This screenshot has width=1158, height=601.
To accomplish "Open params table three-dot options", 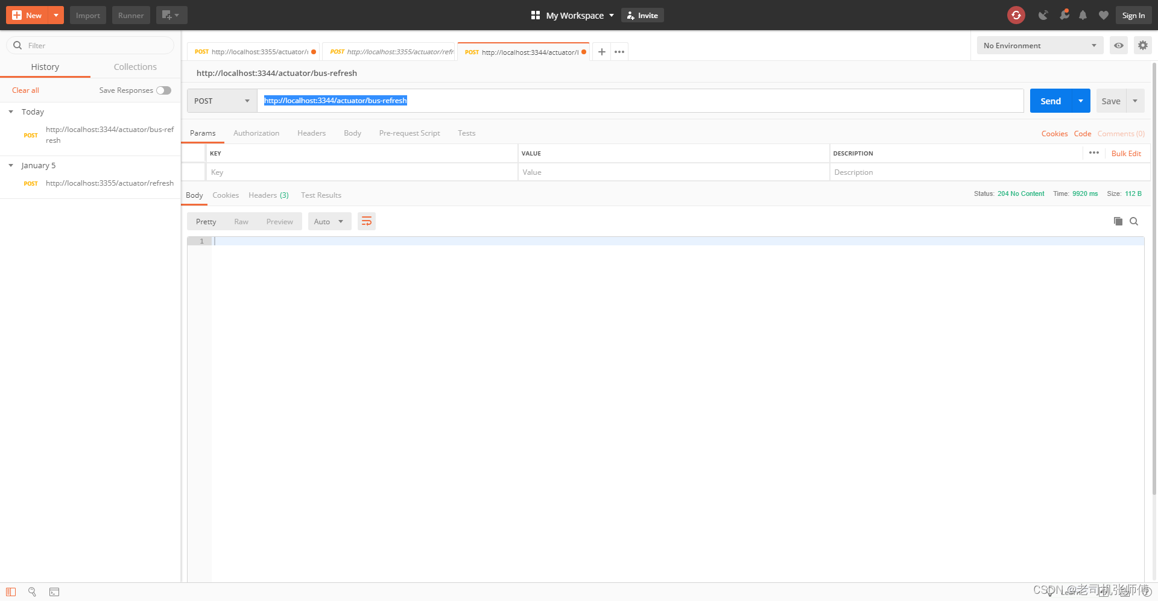I will tap(1094, 153).
